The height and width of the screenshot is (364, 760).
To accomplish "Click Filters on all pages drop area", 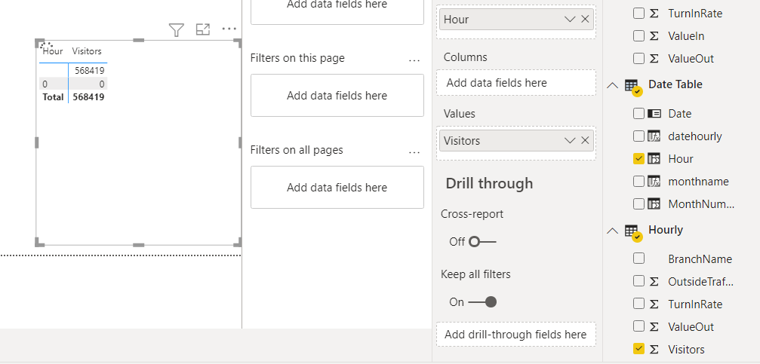I will (x=337, y=188).
